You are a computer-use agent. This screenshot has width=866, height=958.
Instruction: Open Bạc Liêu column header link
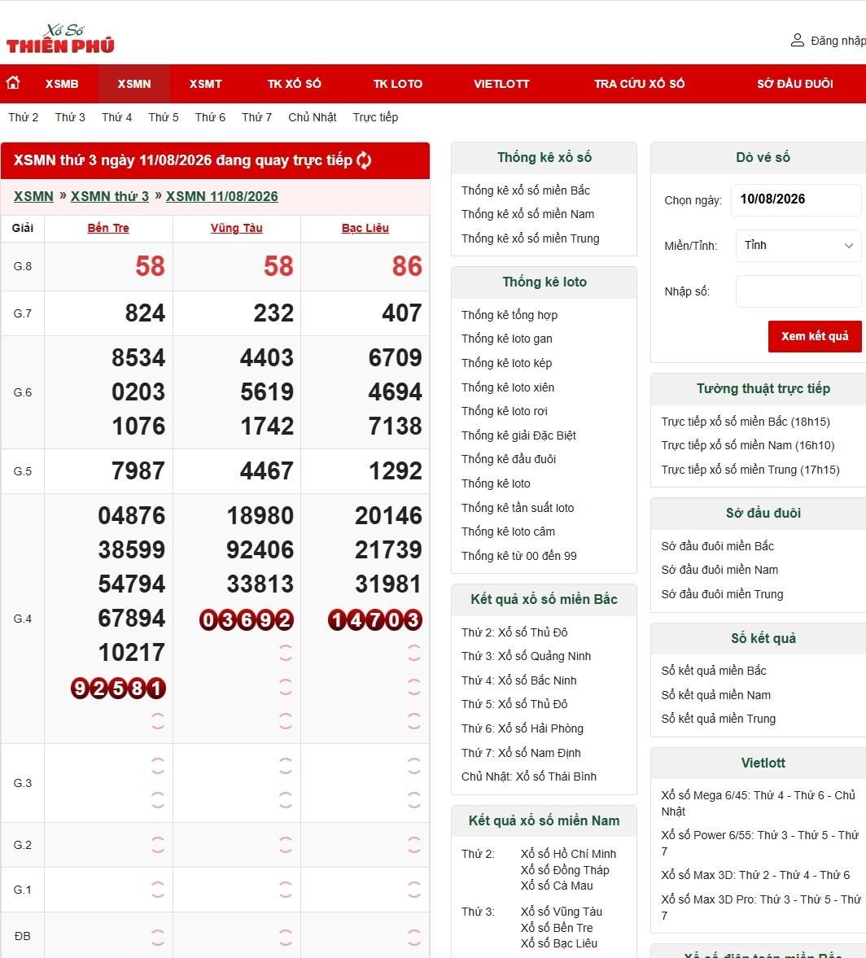click(365, 228)
